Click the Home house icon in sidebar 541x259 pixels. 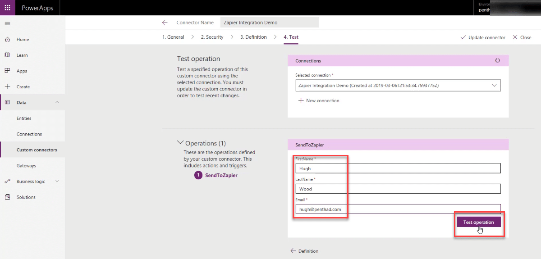tap(7, 40)
